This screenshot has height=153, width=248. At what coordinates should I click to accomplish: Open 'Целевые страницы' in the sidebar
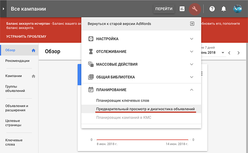[13, 123]
